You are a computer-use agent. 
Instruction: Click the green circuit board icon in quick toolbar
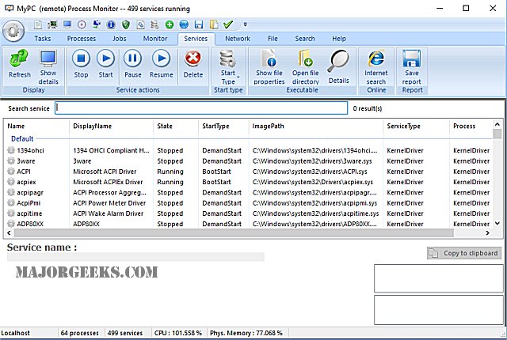(52, 25)
